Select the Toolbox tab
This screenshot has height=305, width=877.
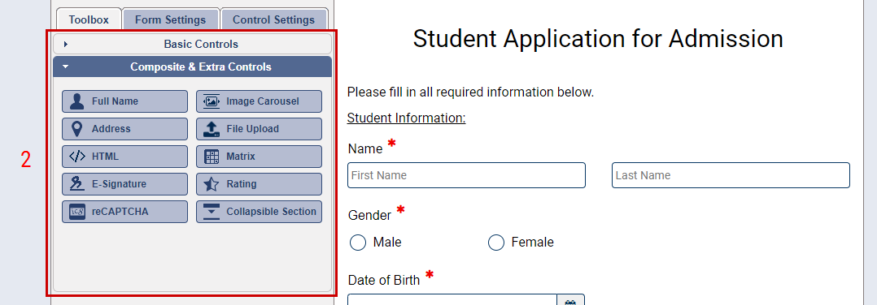pyautogui.click(x=89, y=19)
